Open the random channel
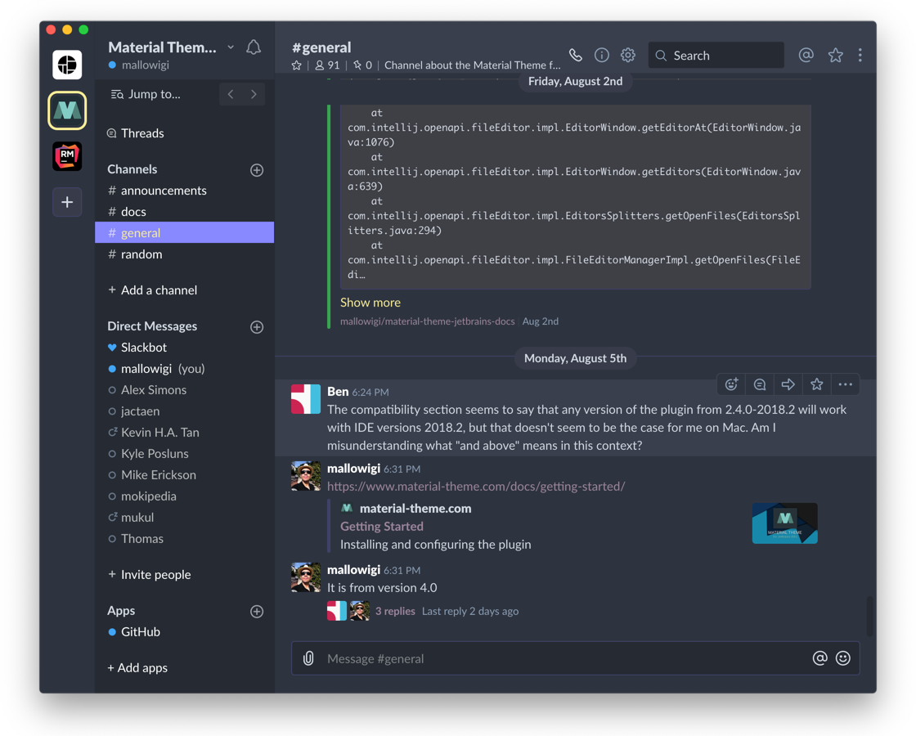 [x=185, y=254]
